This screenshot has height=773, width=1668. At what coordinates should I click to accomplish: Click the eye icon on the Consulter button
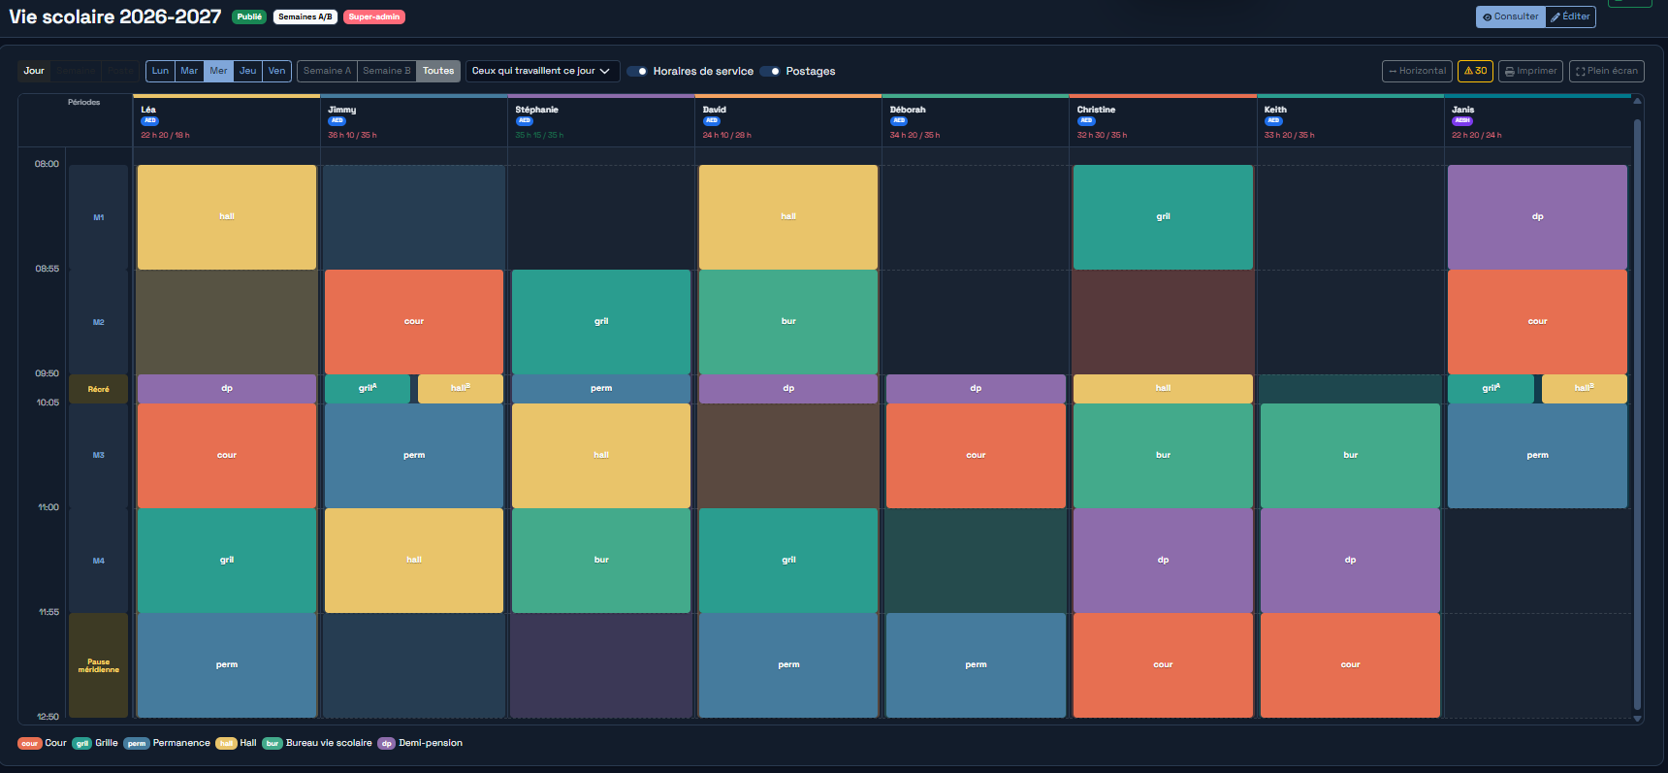pyautogui.click(x=1488, y=17)
